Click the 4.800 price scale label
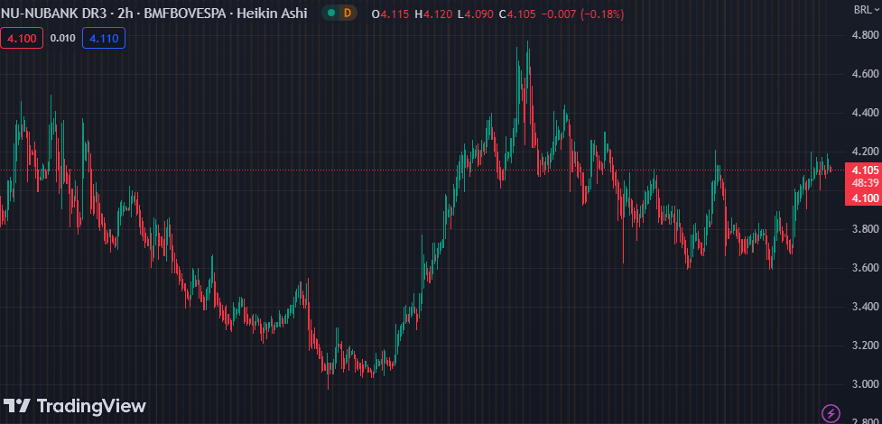The width and height of the screenshot is (882, 424). (863, 35)
